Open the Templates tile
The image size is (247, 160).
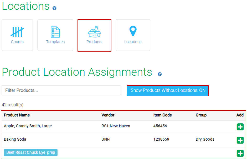point(55,35)
